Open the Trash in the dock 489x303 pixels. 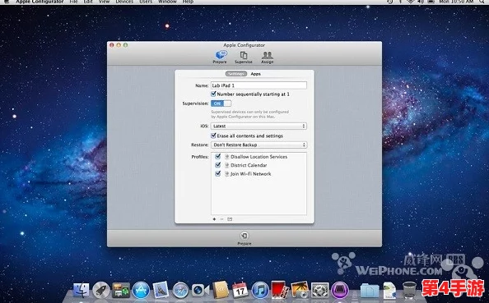click(x=409, y=290)
